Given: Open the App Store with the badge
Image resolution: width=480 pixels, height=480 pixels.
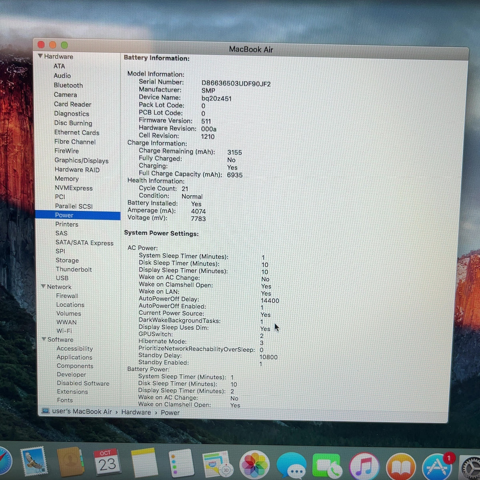Looking at the screenshot, I should coord(437,467).
